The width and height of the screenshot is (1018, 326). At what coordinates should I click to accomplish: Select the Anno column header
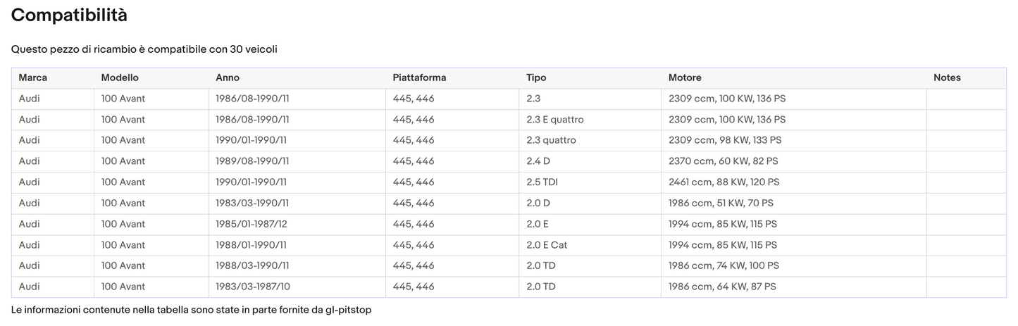tap(228, 77)
